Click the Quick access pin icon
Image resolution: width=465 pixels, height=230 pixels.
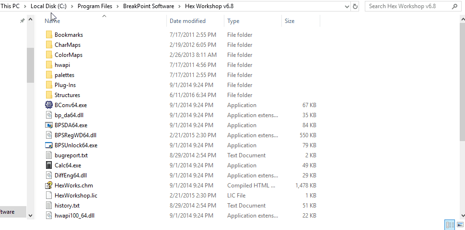click(22, 21)
